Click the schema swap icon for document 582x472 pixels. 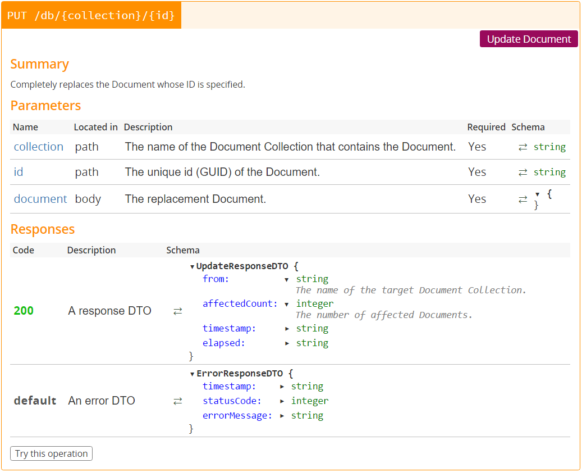(523, 199)
